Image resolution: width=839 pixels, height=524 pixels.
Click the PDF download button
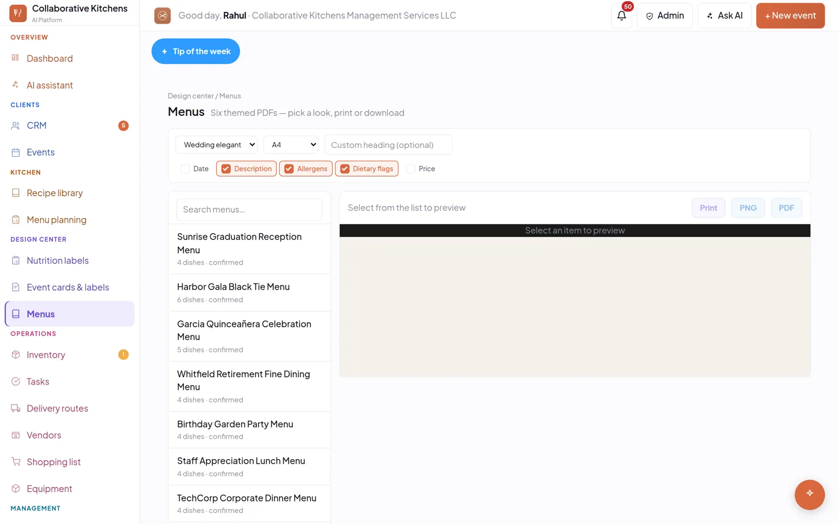point(787,208)
